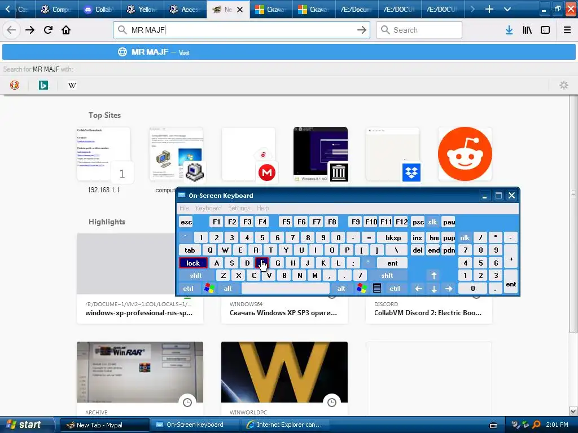Toggle the slk scroll lock key
Image resolution: width=578 pixels, height=433 pixels.
(432, 222)
